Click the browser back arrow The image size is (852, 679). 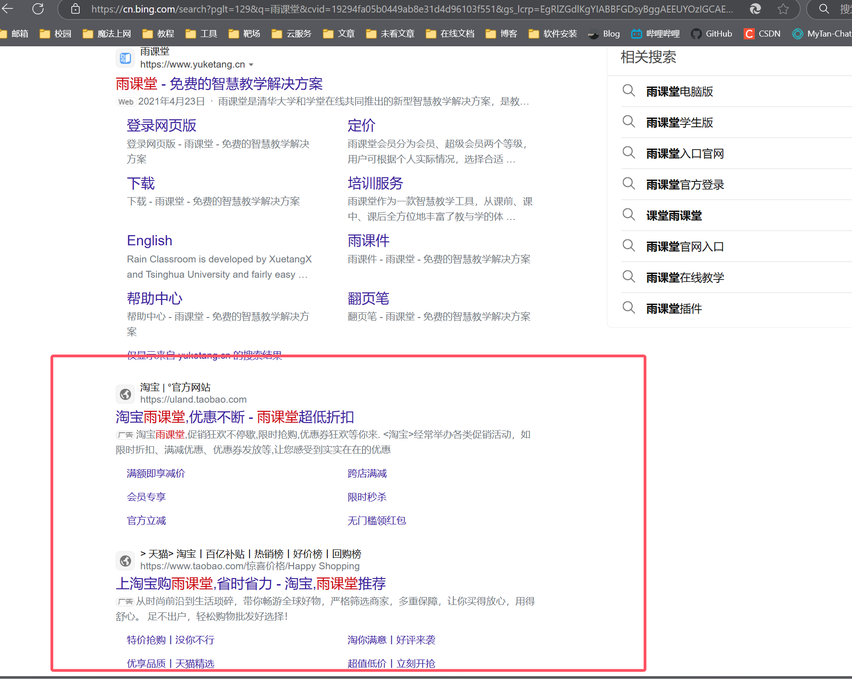click(7, 8)
